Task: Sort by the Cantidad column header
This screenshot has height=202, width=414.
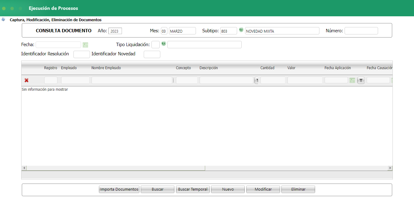Action: point(268,68)
